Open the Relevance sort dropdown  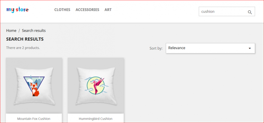point(210,48)
